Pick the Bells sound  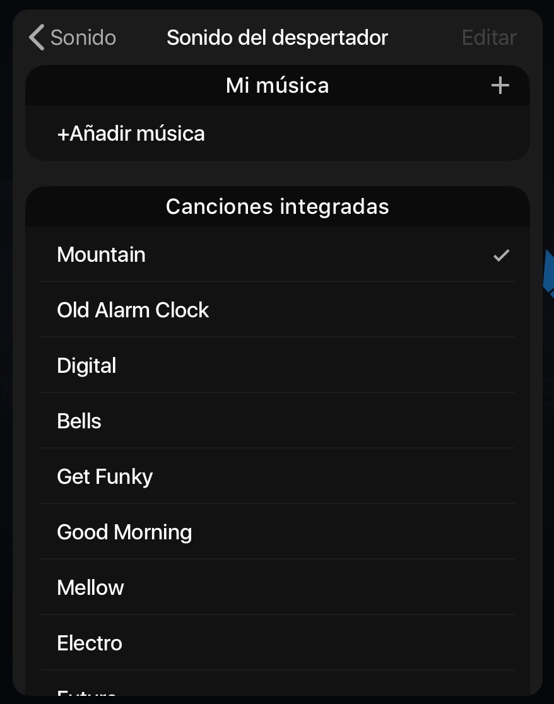click(x=80, y=421)
